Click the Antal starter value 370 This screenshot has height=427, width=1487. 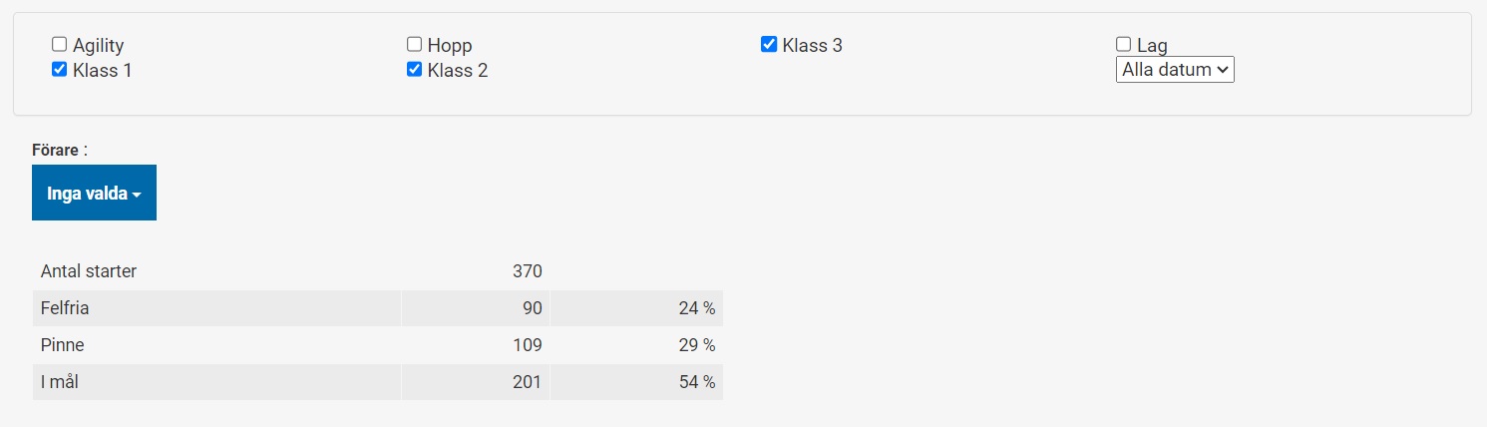[x=527, y=271]
